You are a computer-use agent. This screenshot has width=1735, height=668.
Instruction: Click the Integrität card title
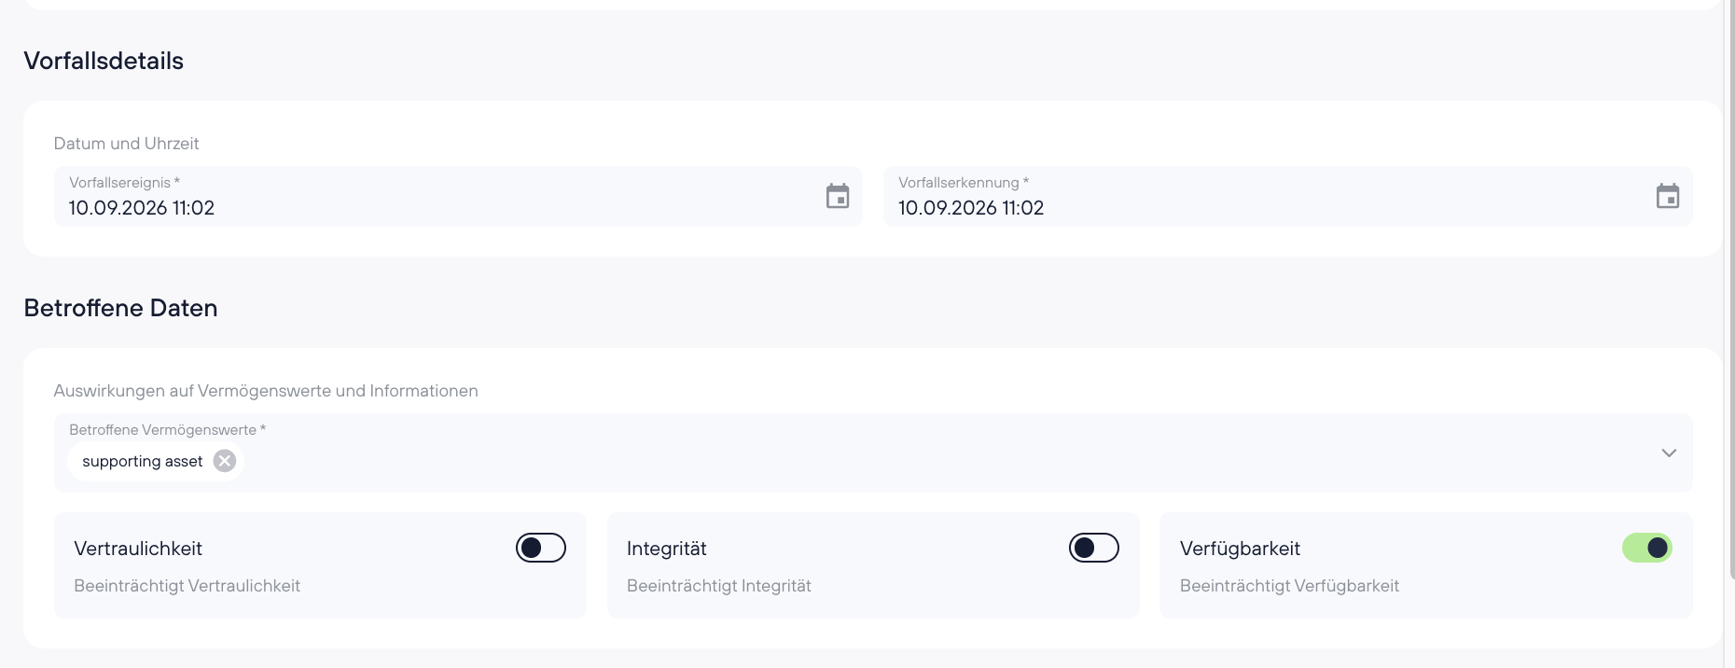pyautogui.click(x=667, y=549)
